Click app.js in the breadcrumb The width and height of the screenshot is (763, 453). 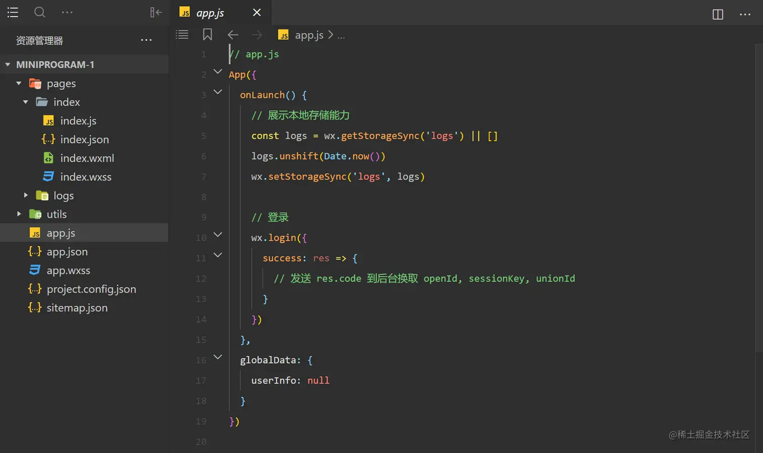309,35
